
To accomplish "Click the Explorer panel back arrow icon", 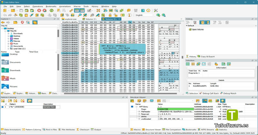I will pos(3,22).
